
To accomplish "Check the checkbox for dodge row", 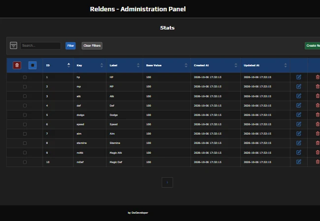I will coord(25,115).
